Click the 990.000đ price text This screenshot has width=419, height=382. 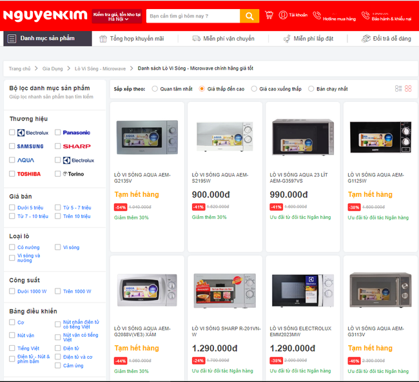pos(289,194)
